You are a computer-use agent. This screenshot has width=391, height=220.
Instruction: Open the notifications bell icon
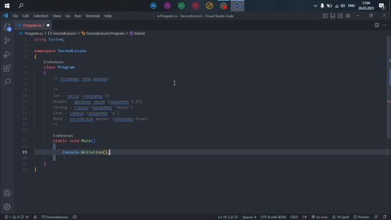(x=385, y=217)
